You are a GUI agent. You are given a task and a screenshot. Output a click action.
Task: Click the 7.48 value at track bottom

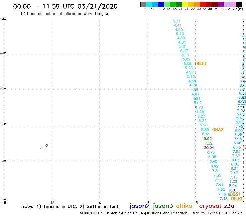[224, 199]
